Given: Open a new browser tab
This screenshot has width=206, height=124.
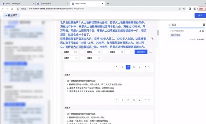Looking at the screenshot, I should tap(108, 4).
